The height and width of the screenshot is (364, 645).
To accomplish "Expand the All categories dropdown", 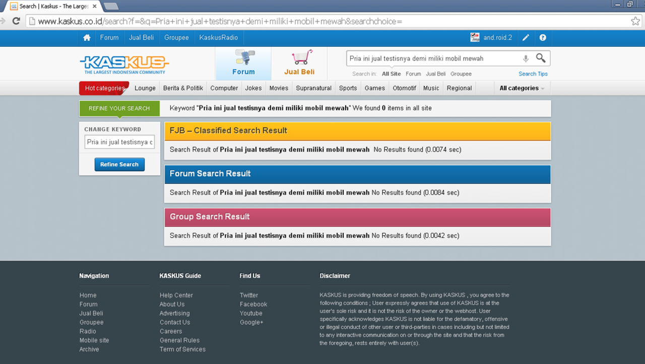I will point(522,88).
